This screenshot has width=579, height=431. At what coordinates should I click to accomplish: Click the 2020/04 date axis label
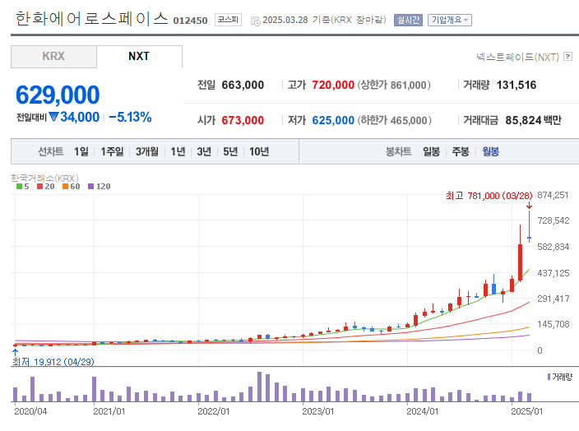[x=30, y=411]
